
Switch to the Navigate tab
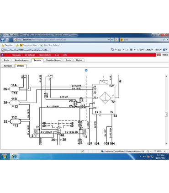pos(8,66)
